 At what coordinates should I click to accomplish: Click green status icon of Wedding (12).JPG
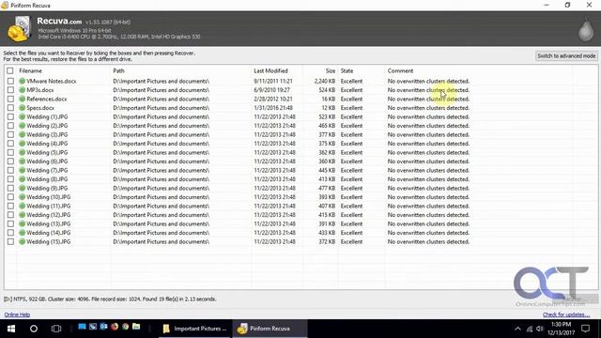(x=23, y=215)
